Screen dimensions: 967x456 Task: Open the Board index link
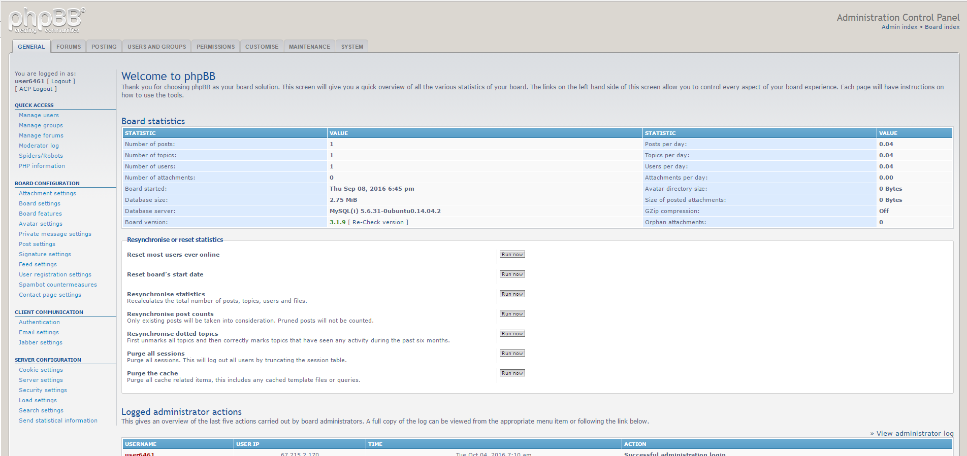(x=942, y=27)
